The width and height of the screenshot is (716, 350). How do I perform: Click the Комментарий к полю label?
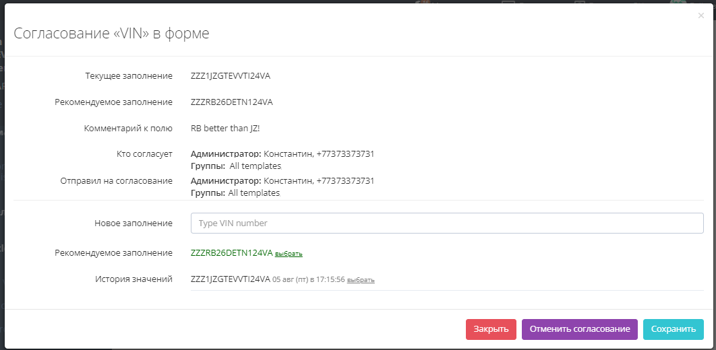[x=128, y=128]
